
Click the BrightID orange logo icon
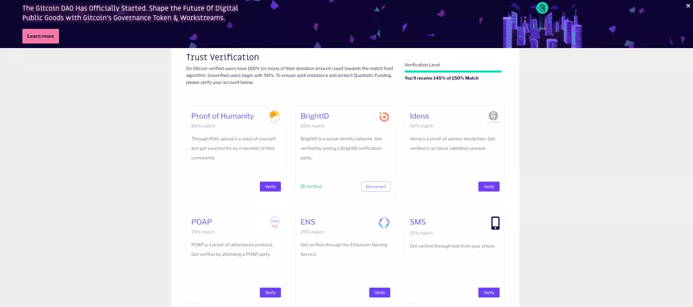point(384,116)
